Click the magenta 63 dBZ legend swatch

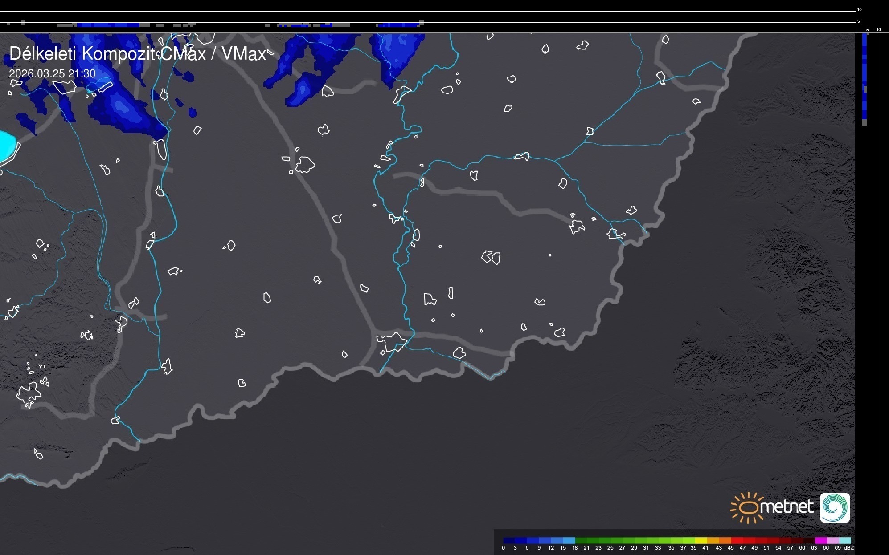(820, 540)
